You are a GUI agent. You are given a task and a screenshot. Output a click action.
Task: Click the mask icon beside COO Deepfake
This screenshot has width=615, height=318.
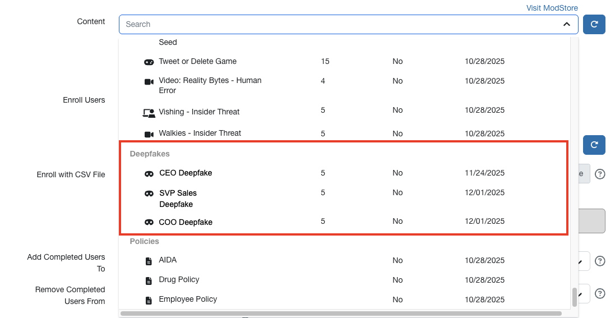149,222
